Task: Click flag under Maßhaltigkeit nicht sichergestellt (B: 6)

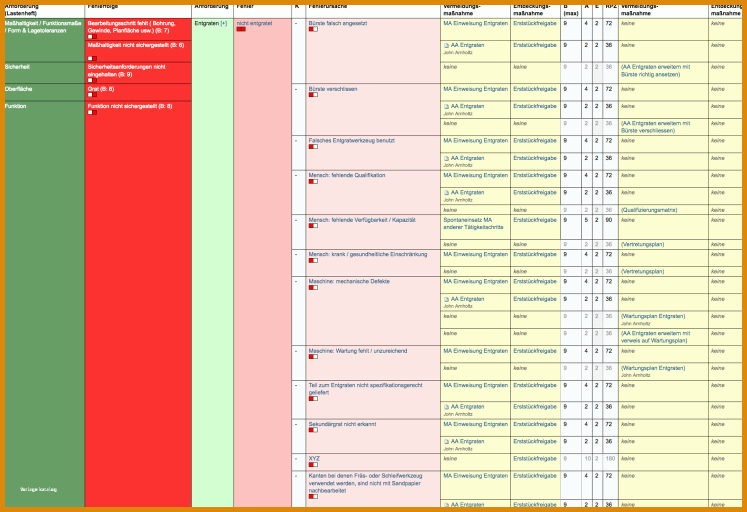Action: click(x=92, y=58)
